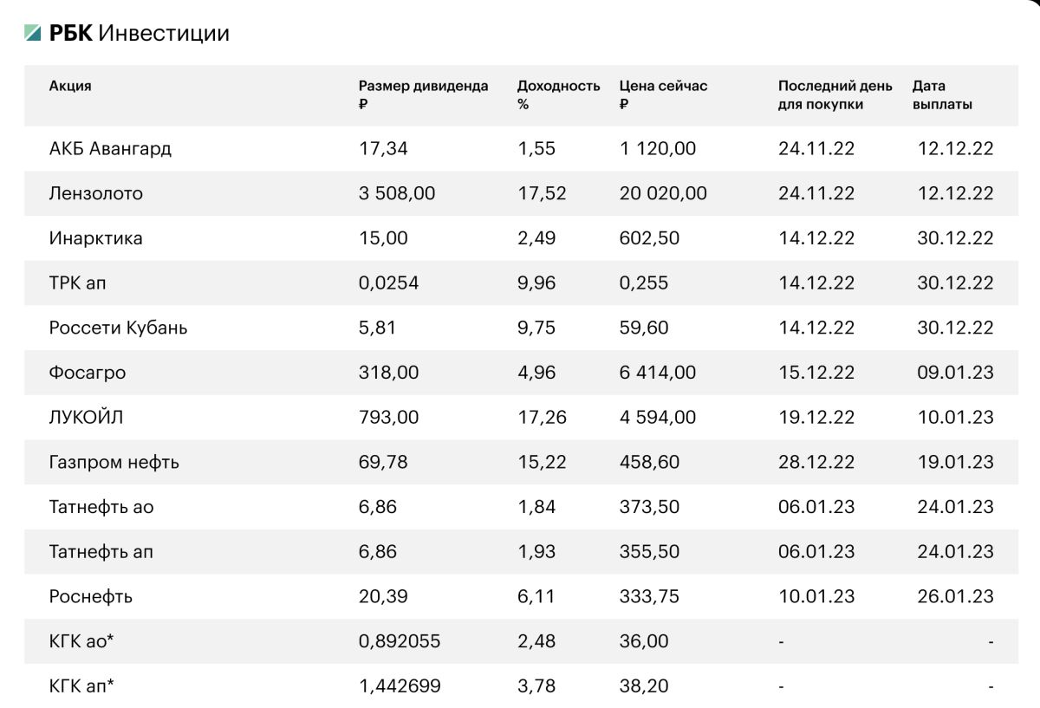
Task: Select the ЛУКОЙЛ stock name
Action: pos(87,419)
